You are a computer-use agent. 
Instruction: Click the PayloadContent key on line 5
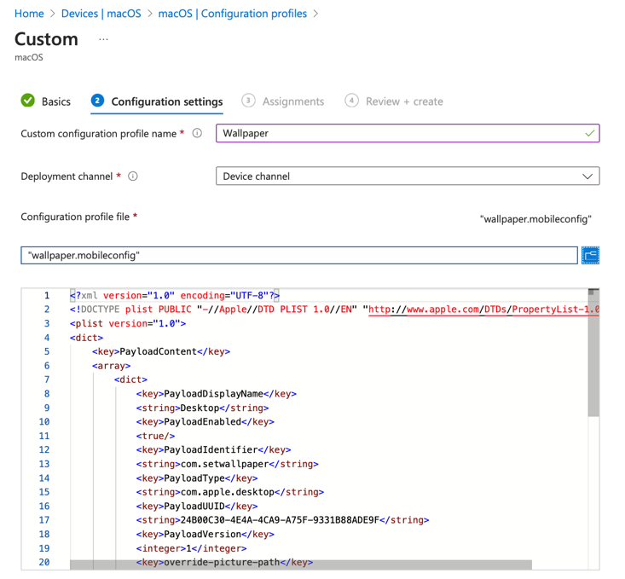tap(161, 351)
